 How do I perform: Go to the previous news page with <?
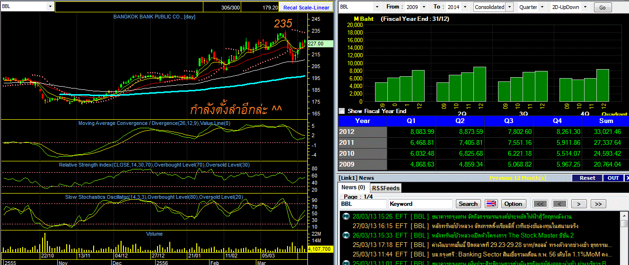pos(560,204)
